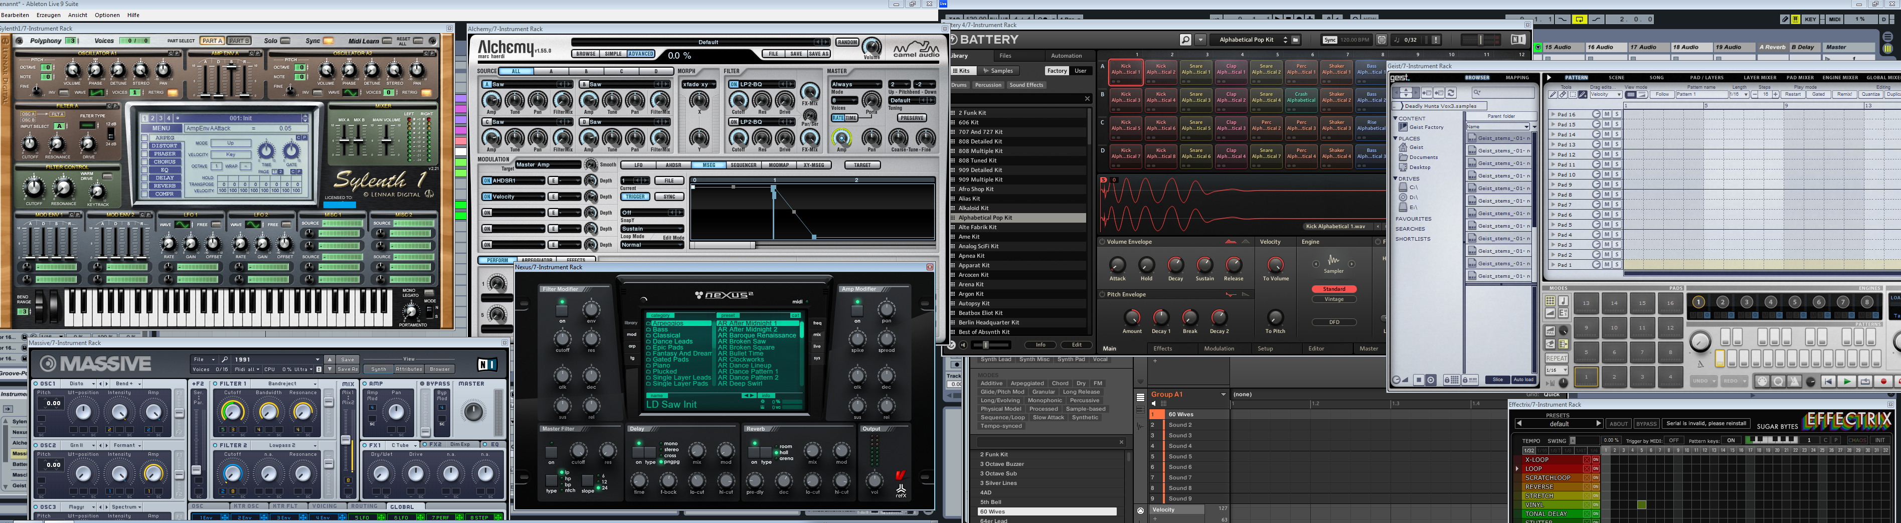The height and width of the screenshot is (523, 1901).
Task: Trigger Geist pad 13
Action: (1587, 303)
